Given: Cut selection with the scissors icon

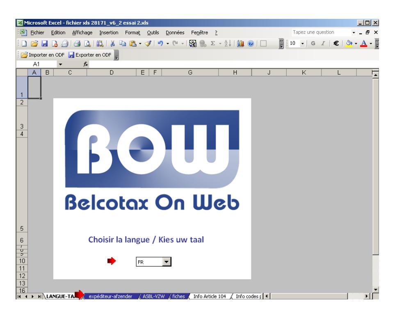Looking at the screenshot, I should (x=112, y=43).
